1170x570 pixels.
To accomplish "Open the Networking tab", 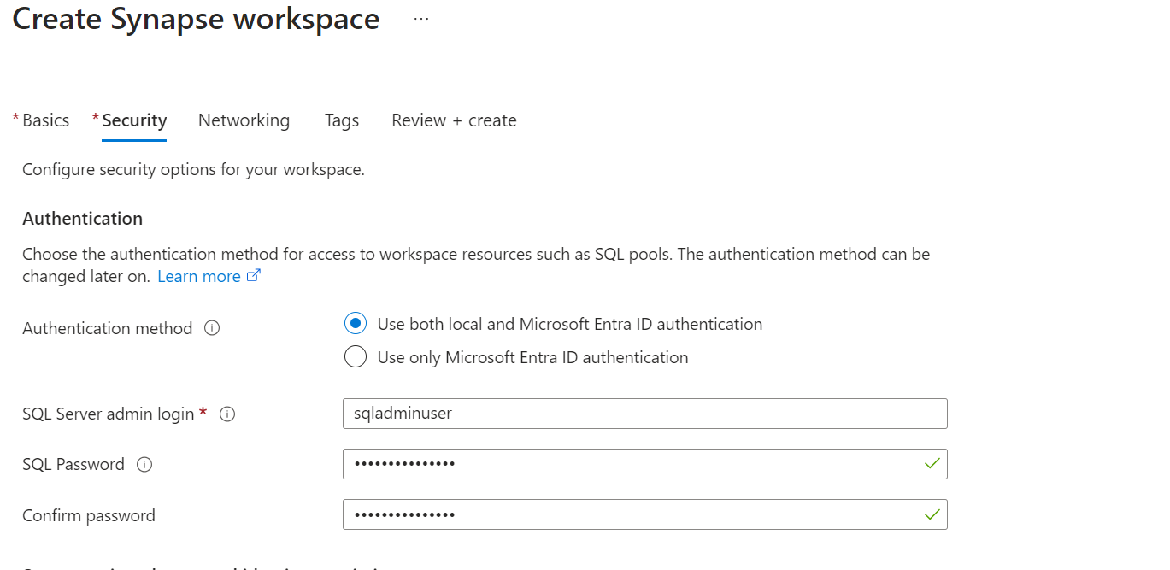I will [244, 120].
